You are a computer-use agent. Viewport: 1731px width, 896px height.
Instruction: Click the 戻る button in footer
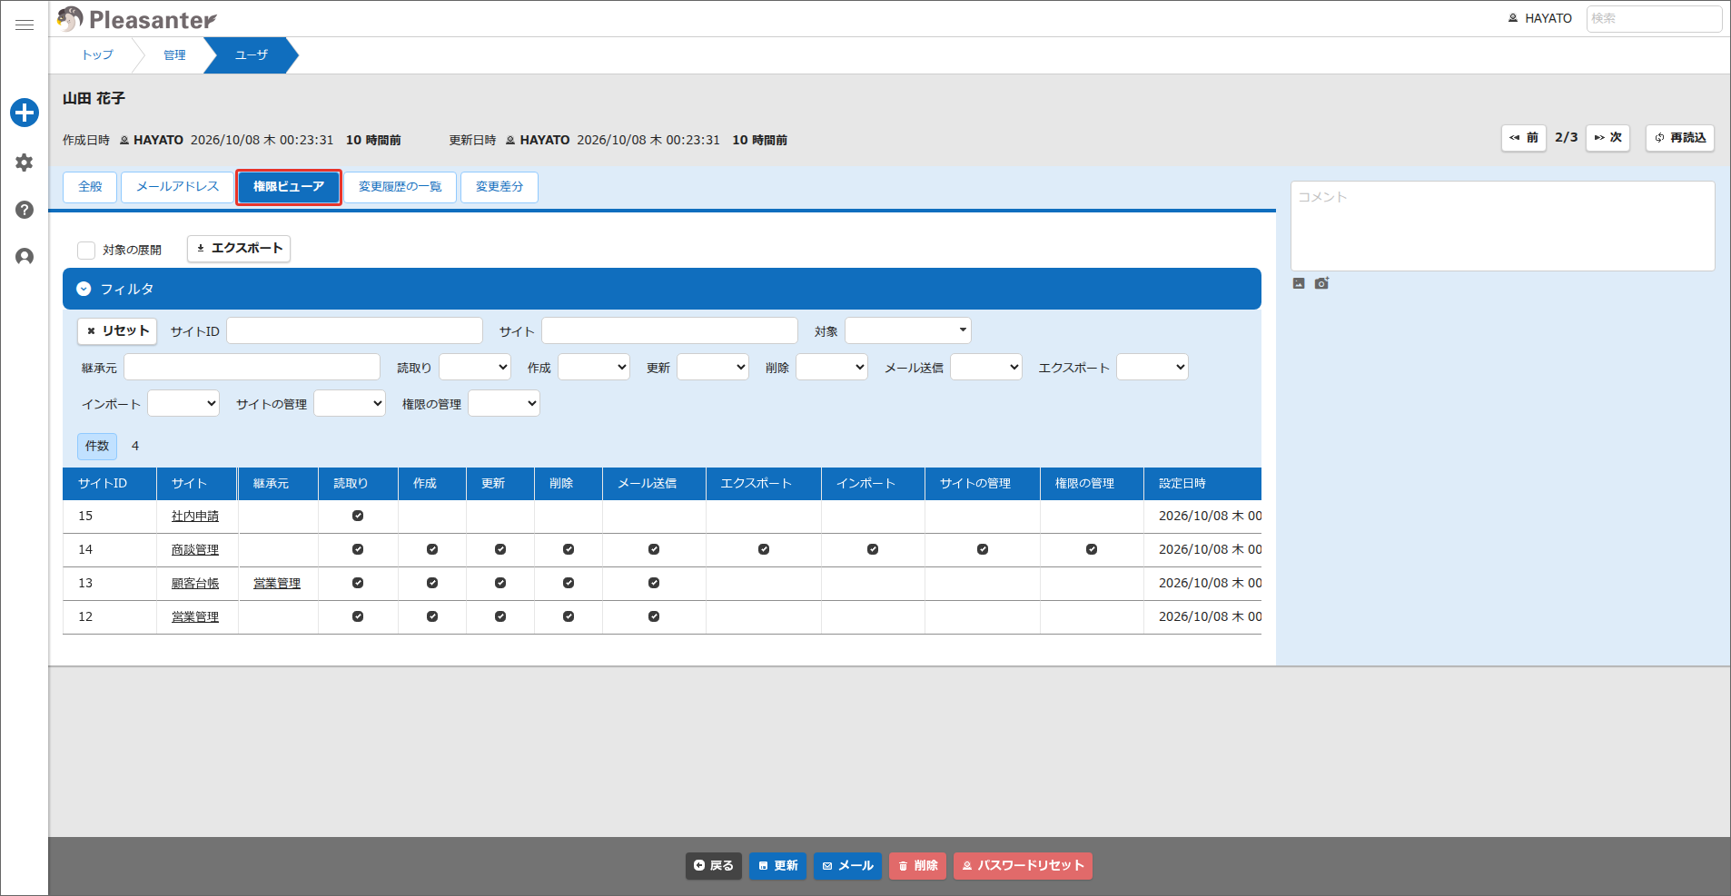(x=714, y=866)
